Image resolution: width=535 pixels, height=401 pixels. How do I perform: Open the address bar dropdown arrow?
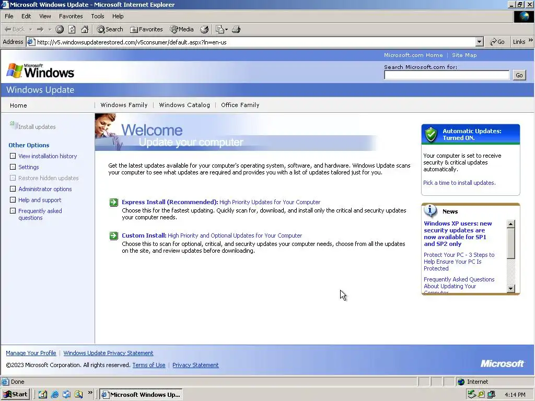point(480,42)
